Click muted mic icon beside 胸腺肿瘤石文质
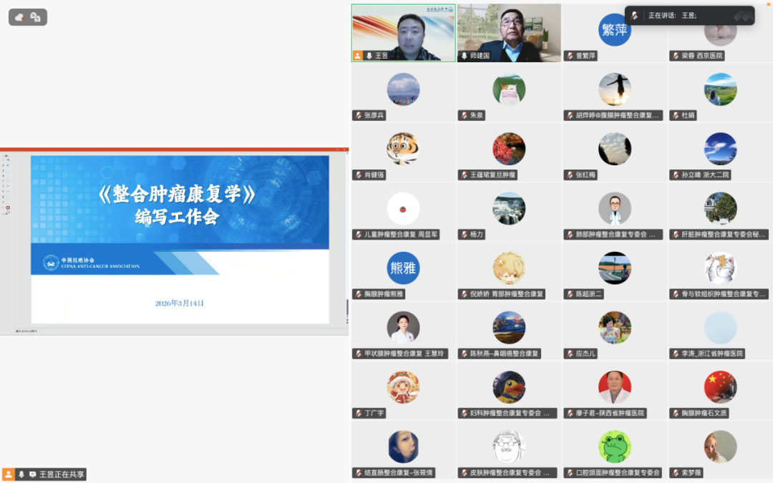The height and width of the screenshot is (483, 773). click(676, 413)
